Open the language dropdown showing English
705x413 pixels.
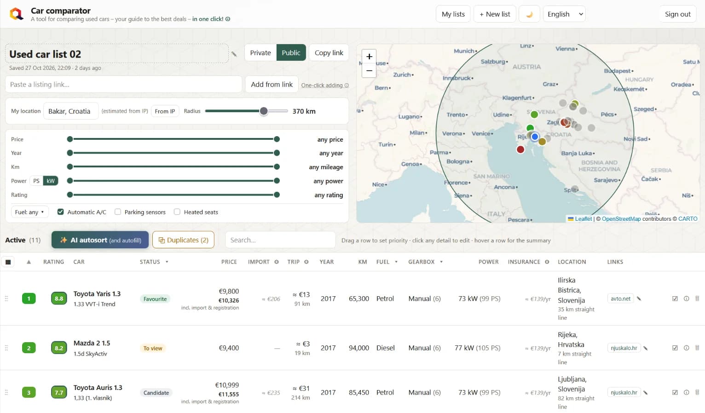pos(564,14)
